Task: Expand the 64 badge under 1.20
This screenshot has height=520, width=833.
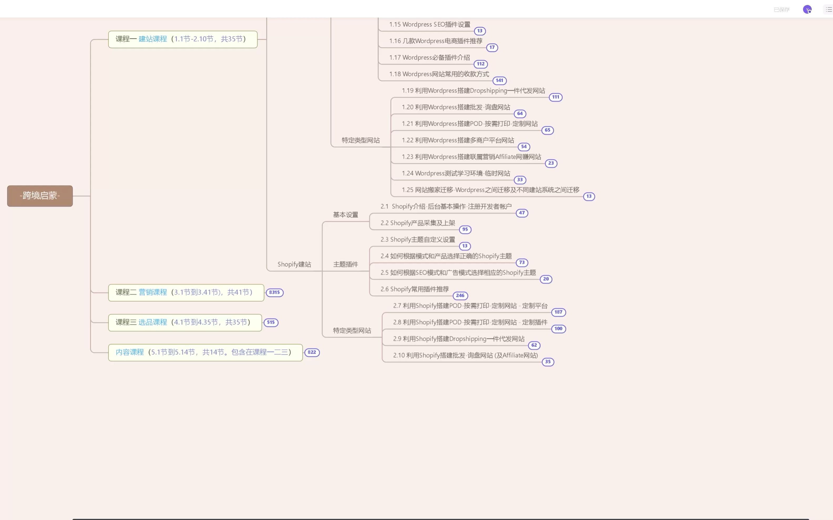Action: point(520,114)
